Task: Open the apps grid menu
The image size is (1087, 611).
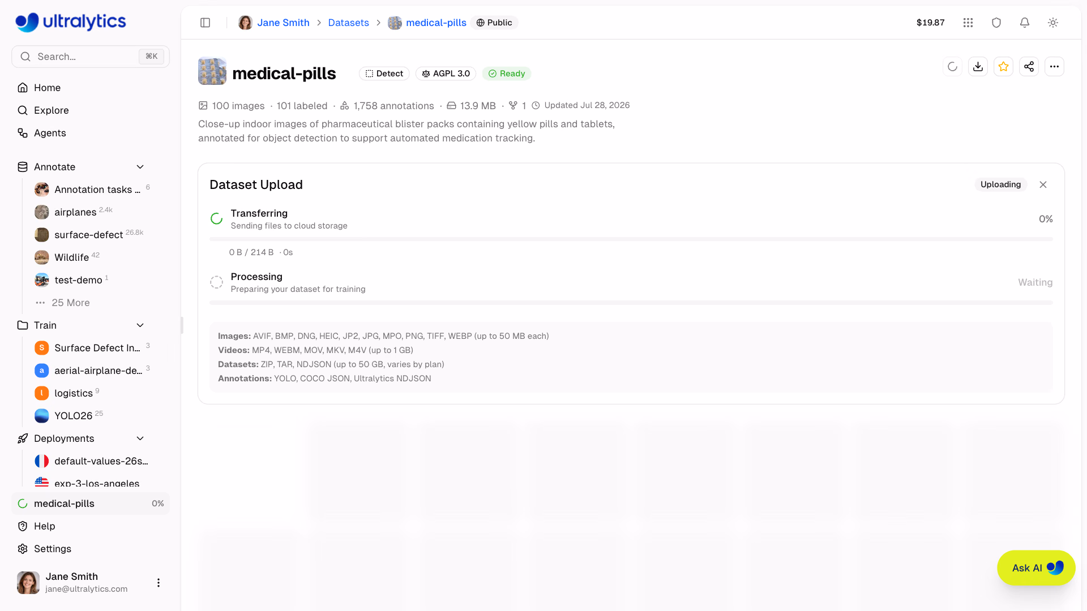Action: pos(968,23)
